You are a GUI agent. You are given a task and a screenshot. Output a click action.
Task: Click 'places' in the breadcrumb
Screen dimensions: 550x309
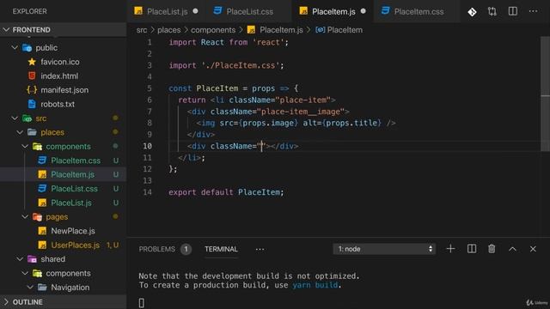[168, 30]
